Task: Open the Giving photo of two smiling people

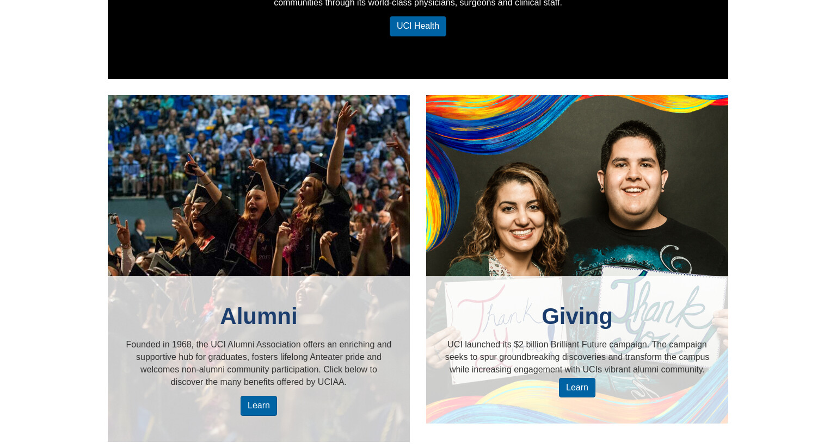Action: pyautogui.click(x=577, y=185)
